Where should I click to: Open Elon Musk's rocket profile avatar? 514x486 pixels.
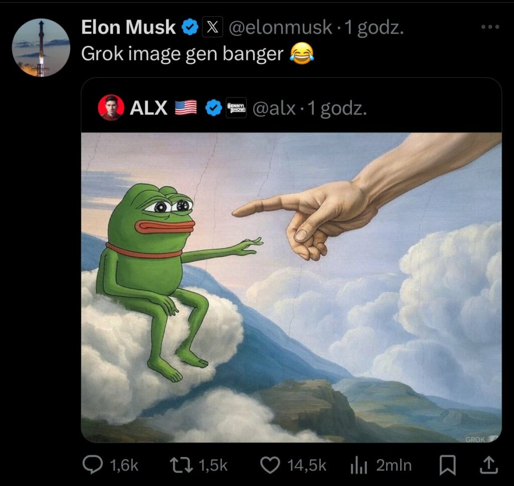point(41,48)
